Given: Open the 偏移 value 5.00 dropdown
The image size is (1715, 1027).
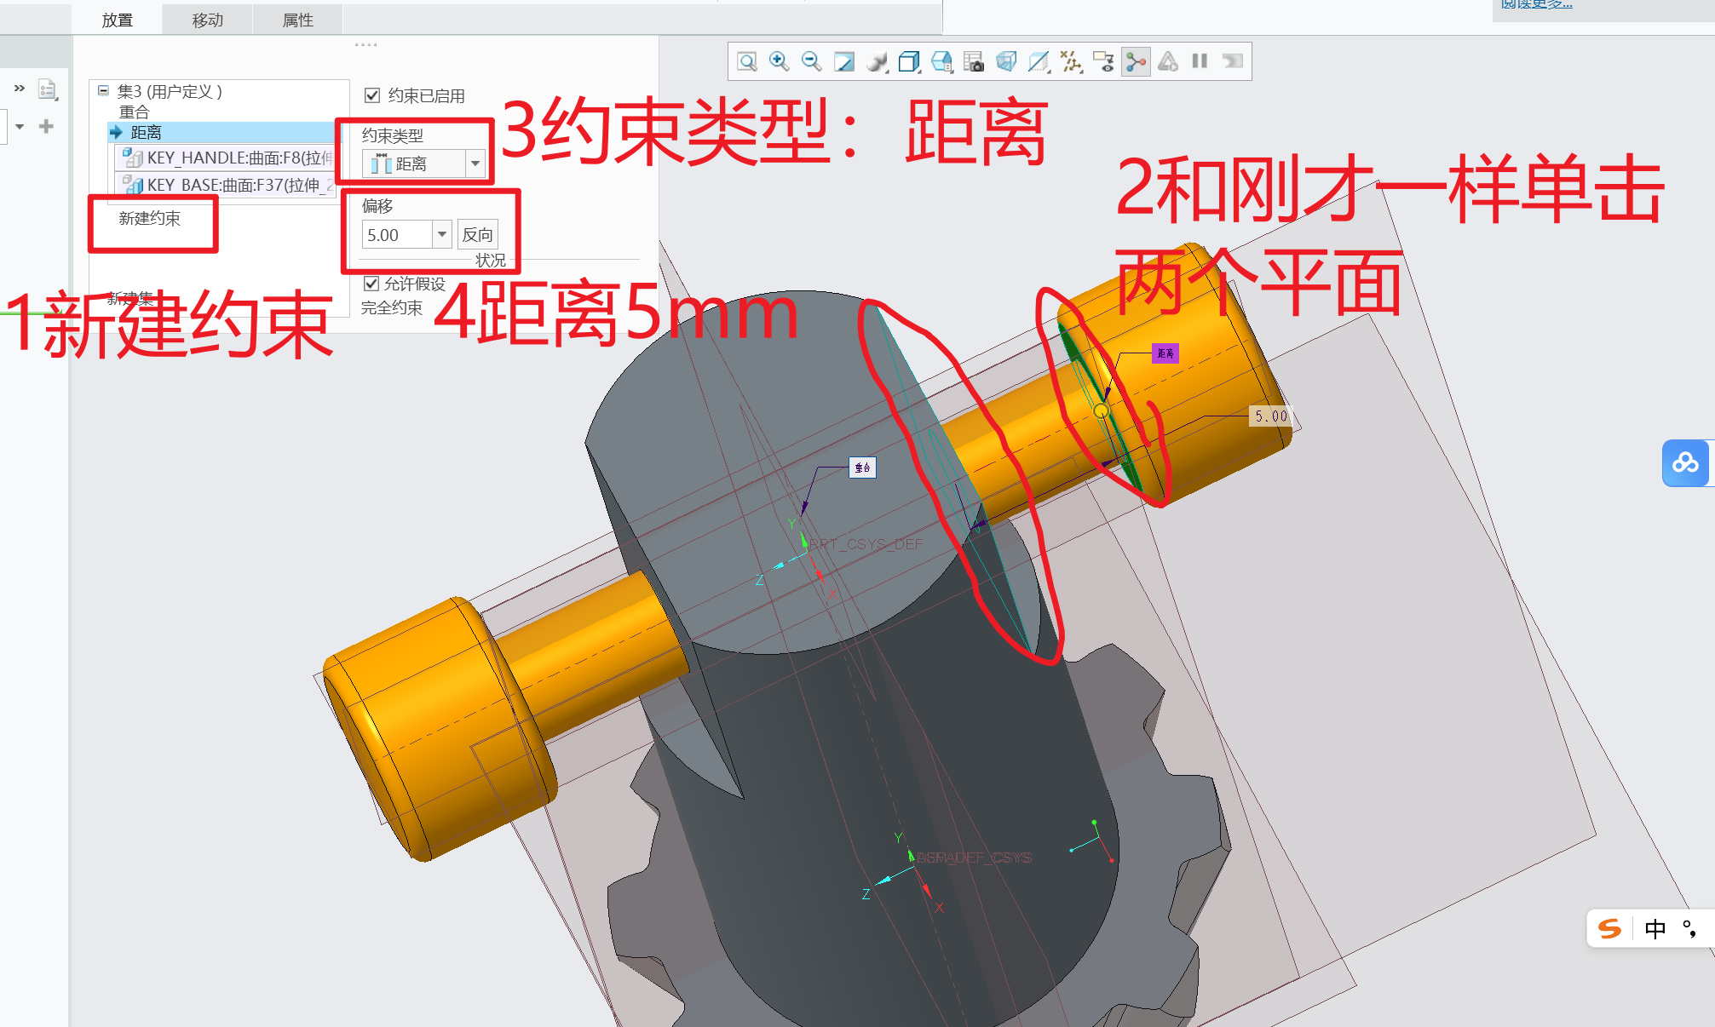Looking at the screenshot, I should click(x=442, y=235).
